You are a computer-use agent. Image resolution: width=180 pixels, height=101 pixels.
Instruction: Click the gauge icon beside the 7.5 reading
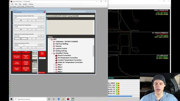[x=118, y=89]
